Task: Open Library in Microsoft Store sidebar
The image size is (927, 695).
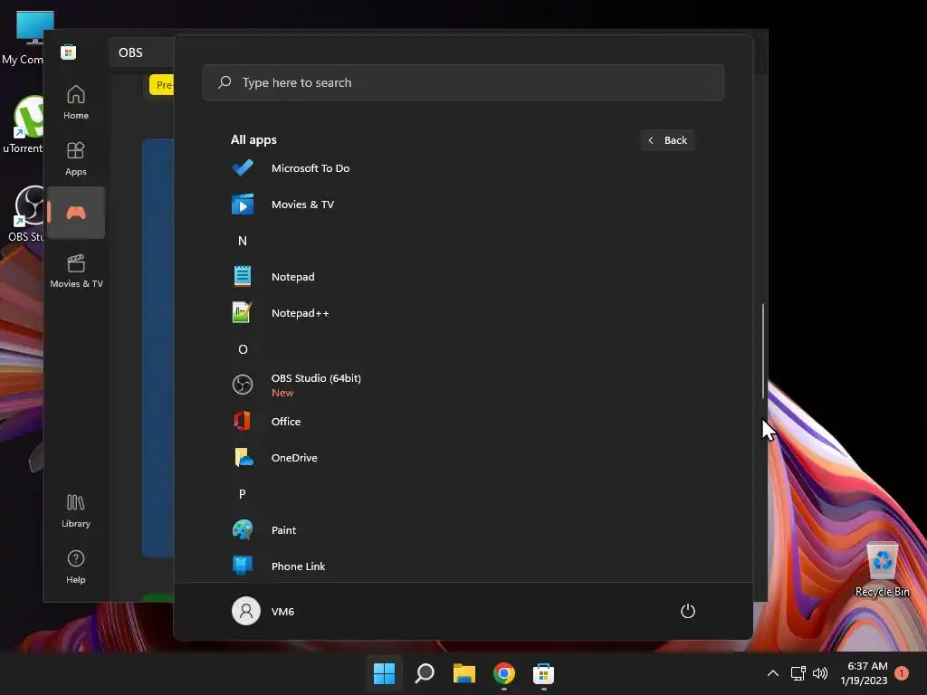Action: click(x=76, y=510)
